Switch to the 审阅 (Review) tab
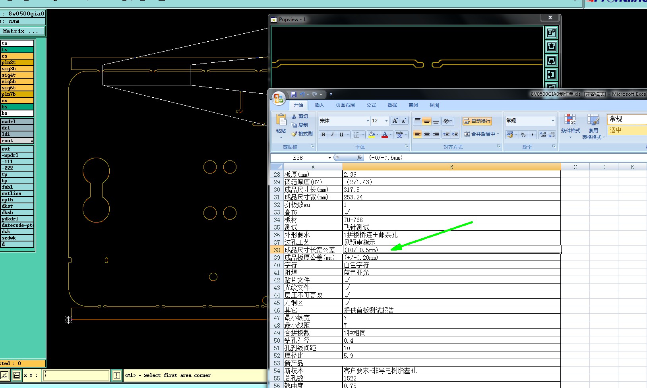This screenshot has height=388, width=647. (413, 105)
